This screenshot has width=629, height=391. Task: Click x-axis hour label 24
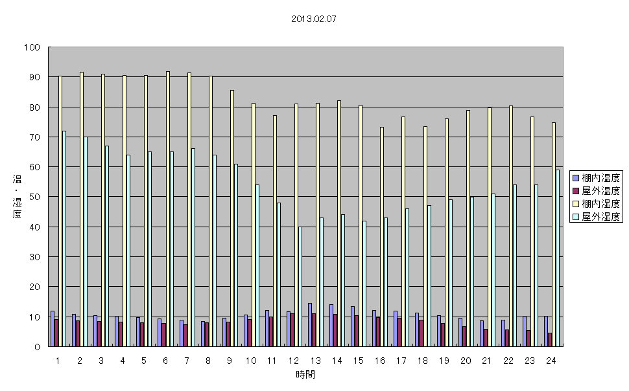coord(551,361)
